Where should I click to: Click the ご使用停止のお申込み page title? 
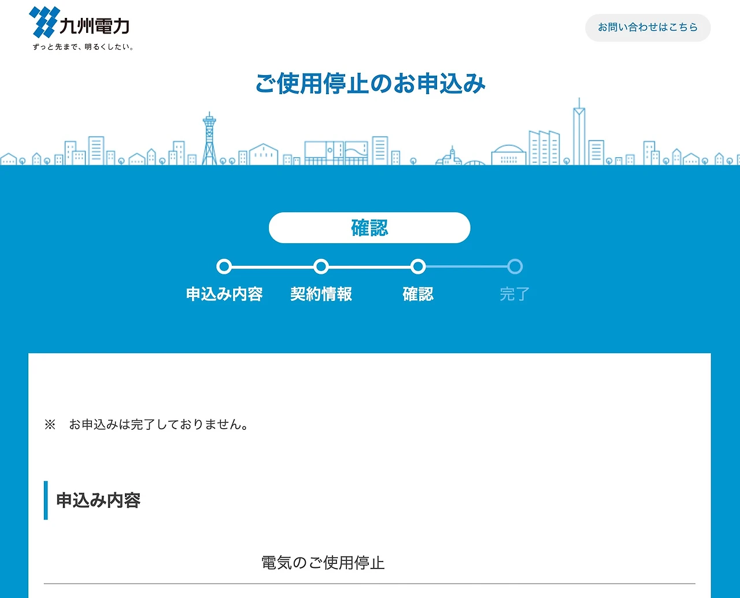[370, 84]
